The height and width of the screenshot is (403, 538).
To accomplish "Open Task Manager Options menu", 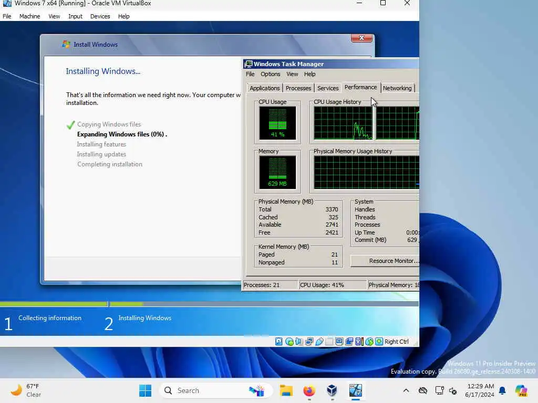I will point(271,74).
